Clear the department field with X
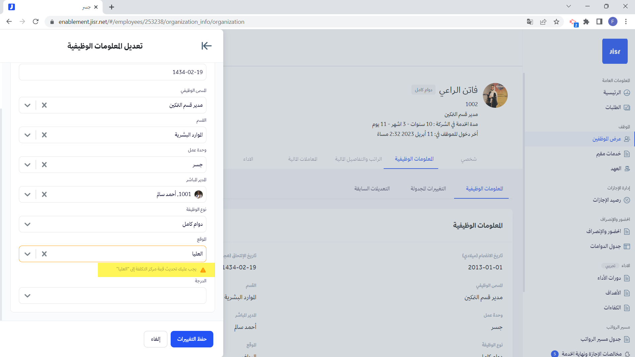Screen dimensions: 635x357 click(44, 135)
